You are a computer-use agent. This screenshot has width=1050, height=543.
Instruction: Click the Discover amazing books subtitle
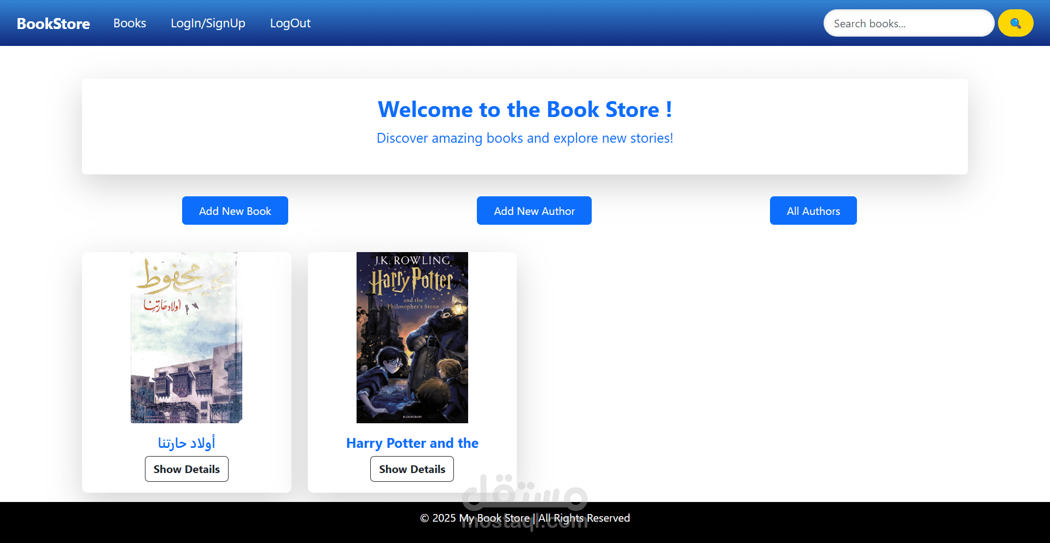click(525, 138)
